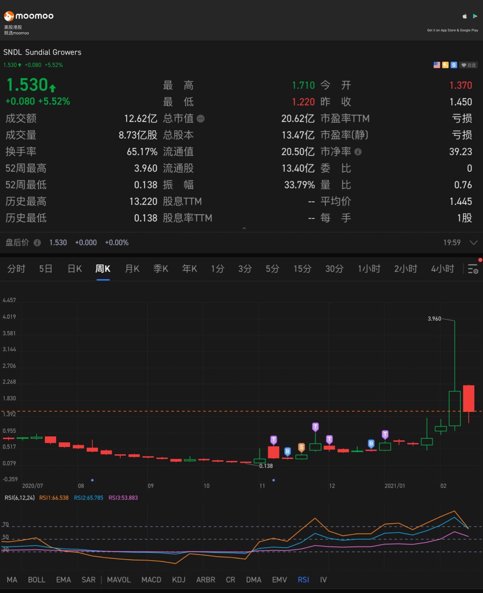Click the 65.17% turnover rate value
Screen dimensions: 483x593
[142, 152]
